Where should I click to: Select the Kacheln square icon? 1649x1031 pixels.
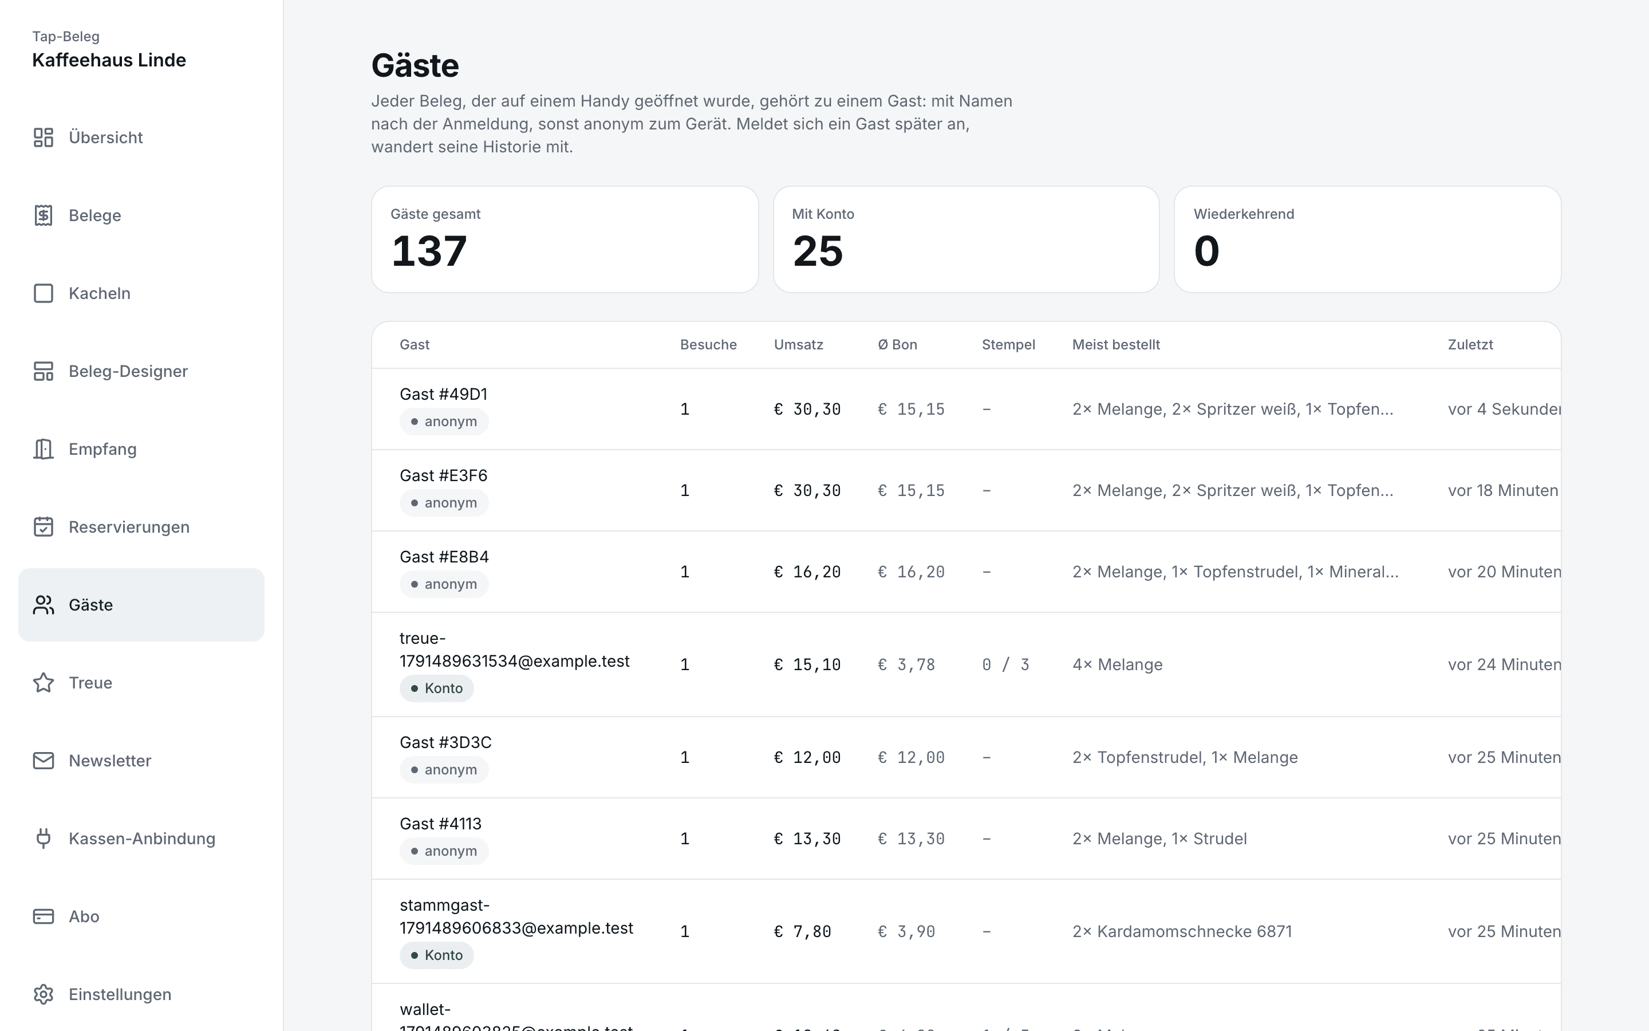tap(44, 293)
